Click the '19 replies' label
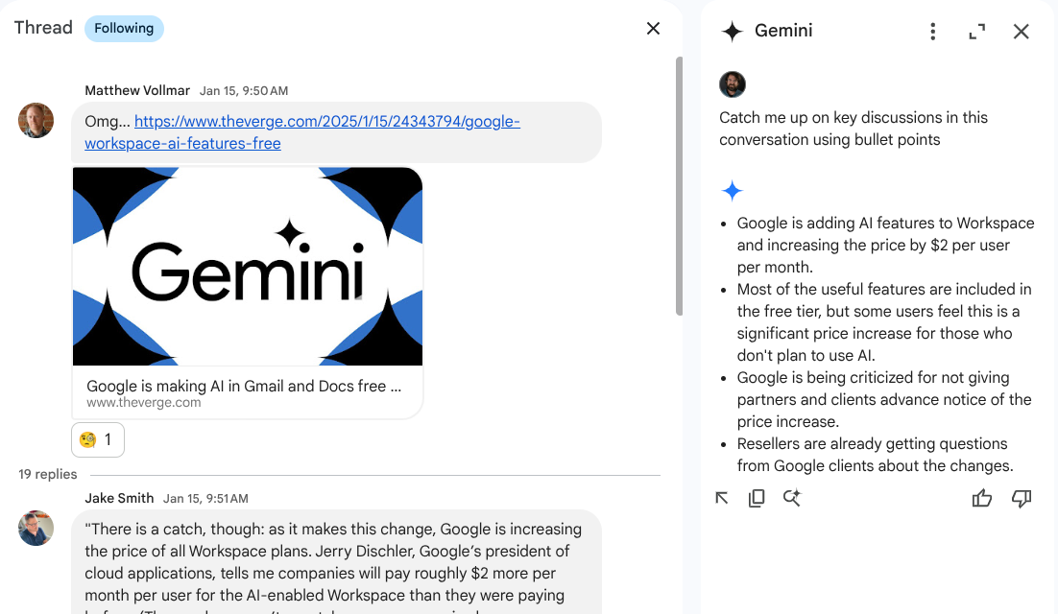1058x614 pixels. point(48,475)
